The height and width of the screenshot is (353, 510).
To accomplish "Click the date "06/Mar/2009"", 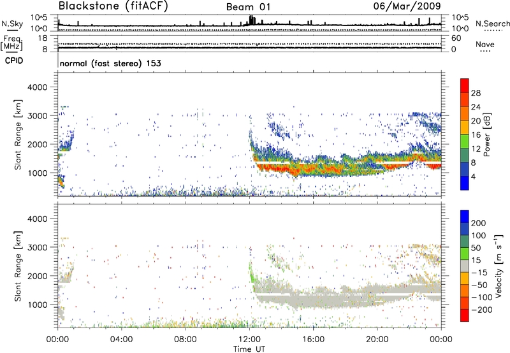I will (407, 6).
